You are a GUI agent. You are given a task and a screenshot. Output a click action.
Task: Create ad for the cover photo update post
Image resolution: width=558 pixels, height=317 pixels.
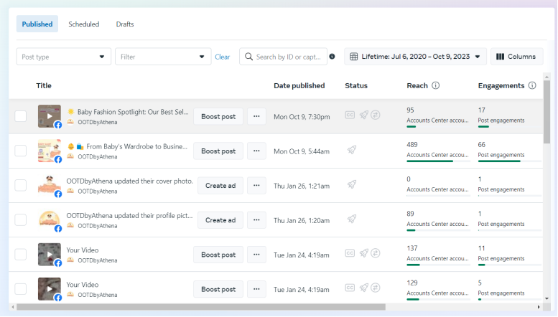coord(220,186)
